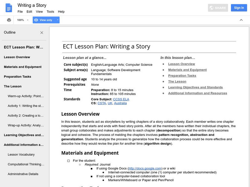Viewport: 250px width, 187px height.
Task: Follow Additional Information and Resources link
Action: point(197,93)
